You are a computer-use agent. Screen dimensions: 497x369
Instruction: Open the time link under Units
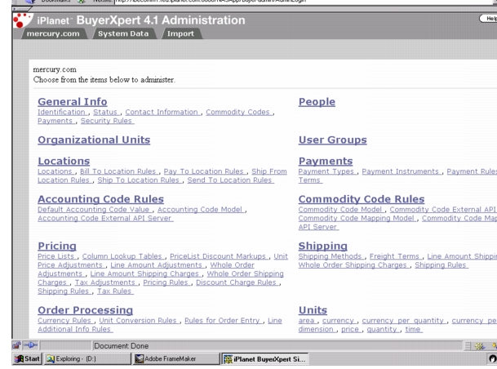point(413,329)
